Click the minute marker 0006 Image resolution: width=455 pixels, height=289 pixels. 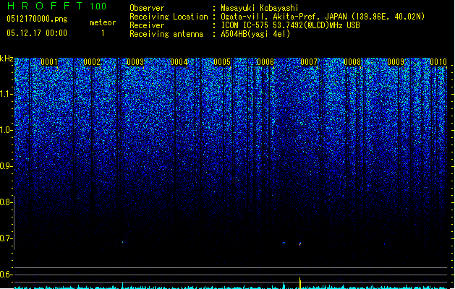pos(265,62)
